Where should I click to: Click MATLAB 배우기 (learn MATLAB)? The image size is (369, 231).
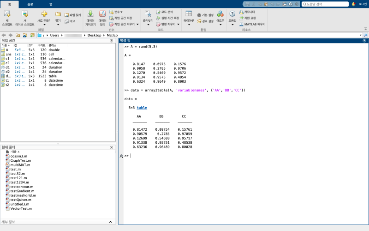[x=252, y=24]
